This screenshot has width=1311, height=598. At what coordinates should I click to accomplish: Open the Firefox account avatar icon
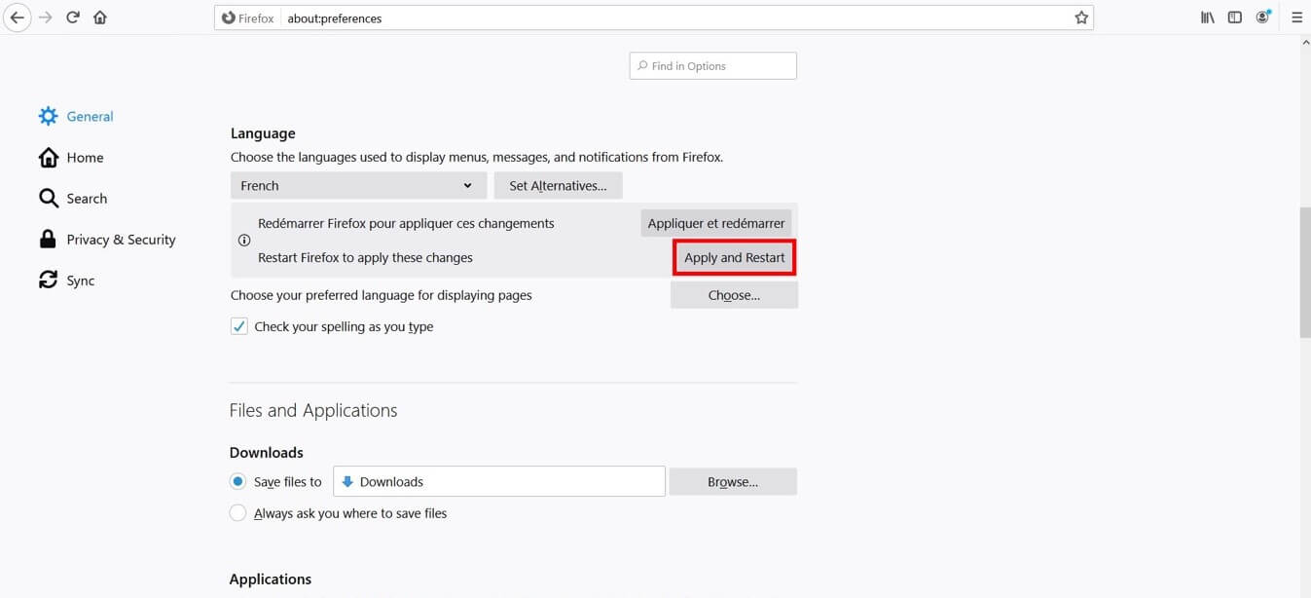pos(1263,18)
